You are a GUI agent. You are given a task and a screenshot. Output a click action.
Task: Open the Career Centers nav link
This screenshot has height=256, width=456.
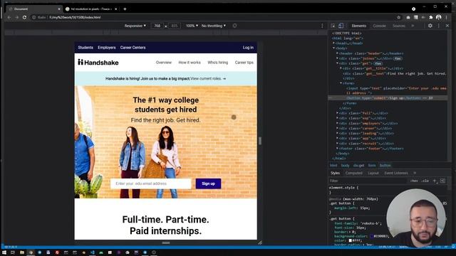coord(133,48)
